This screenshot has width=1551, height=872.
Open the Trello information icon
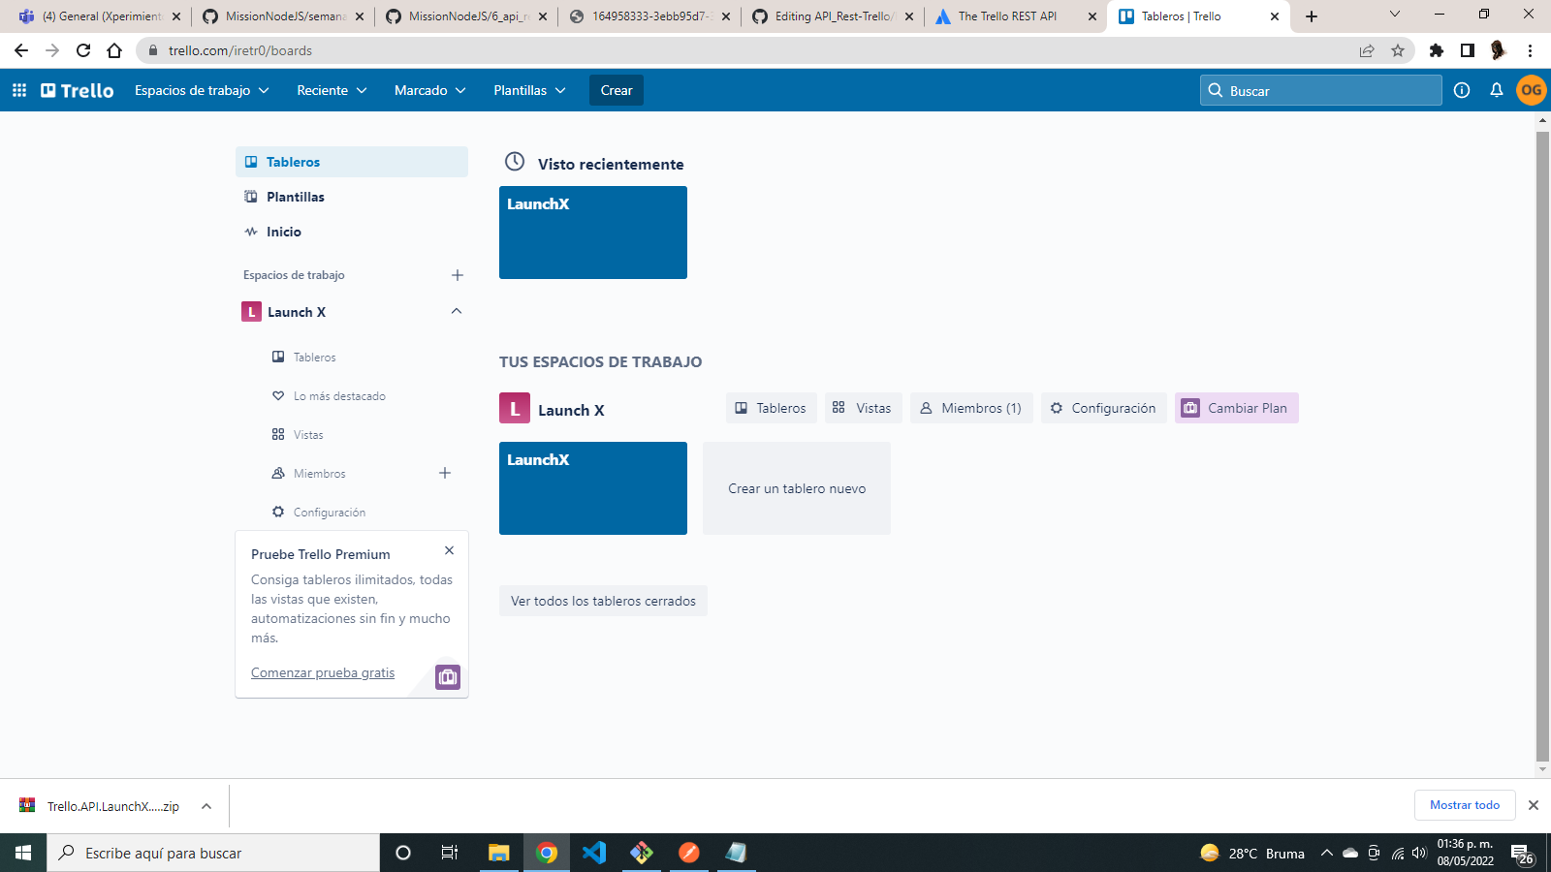coord(1462,90)
